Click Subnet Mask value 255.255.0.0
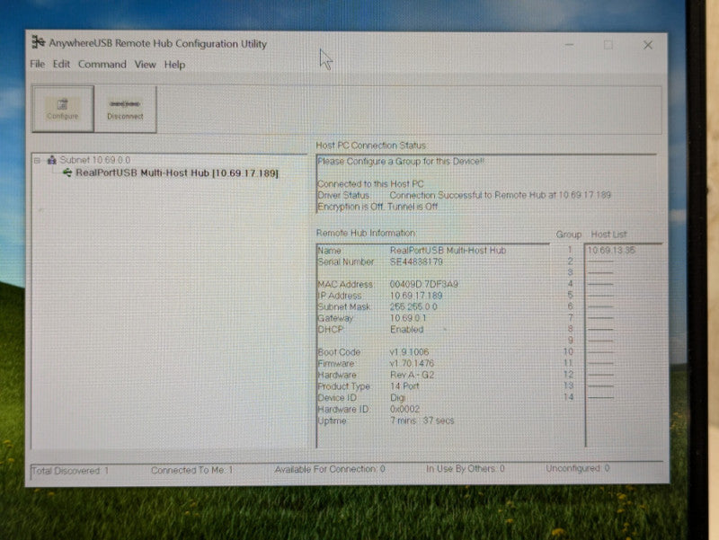 [x=413, y=306]
